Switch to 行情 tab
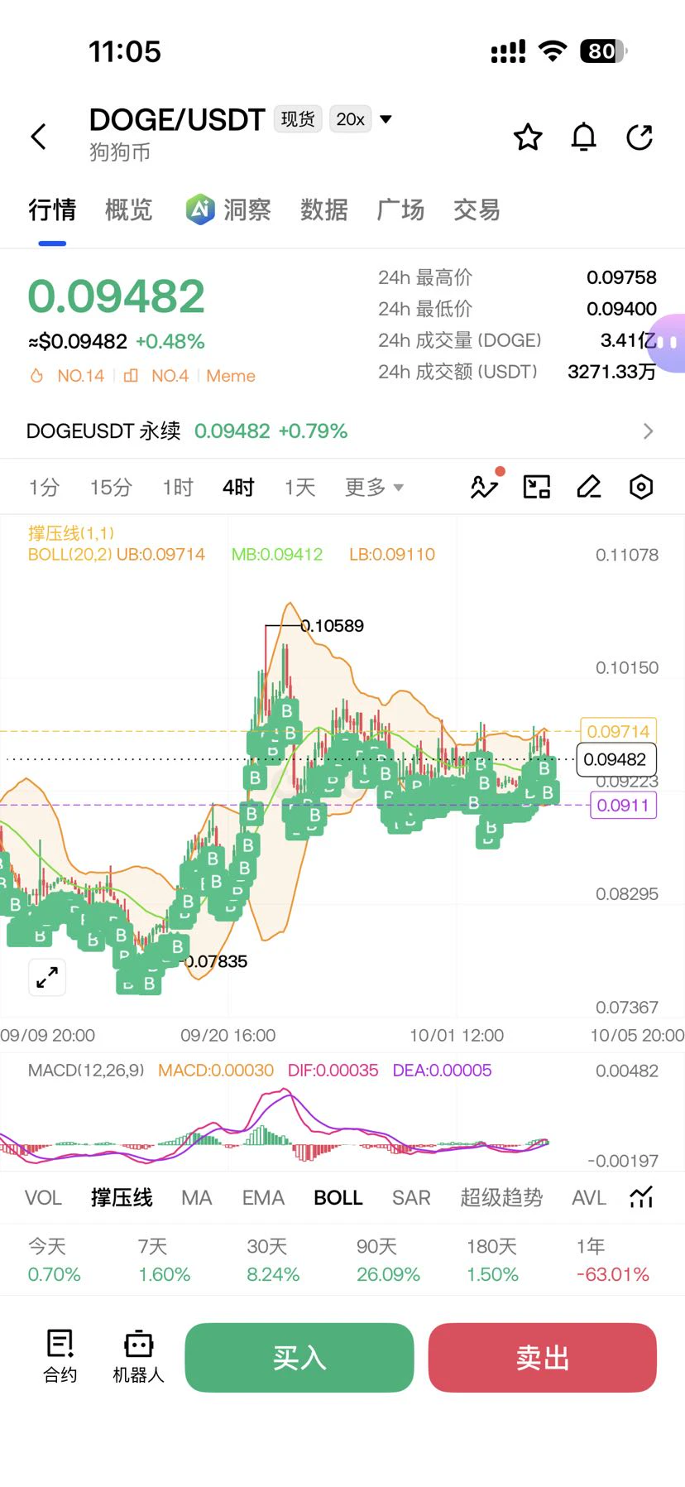The height and width of the screenshot is (1487, 685). (52, 210)
